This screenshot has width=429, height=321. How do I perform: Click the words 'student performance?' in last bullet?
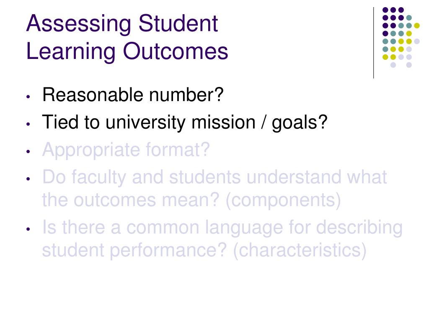[134, 251]
